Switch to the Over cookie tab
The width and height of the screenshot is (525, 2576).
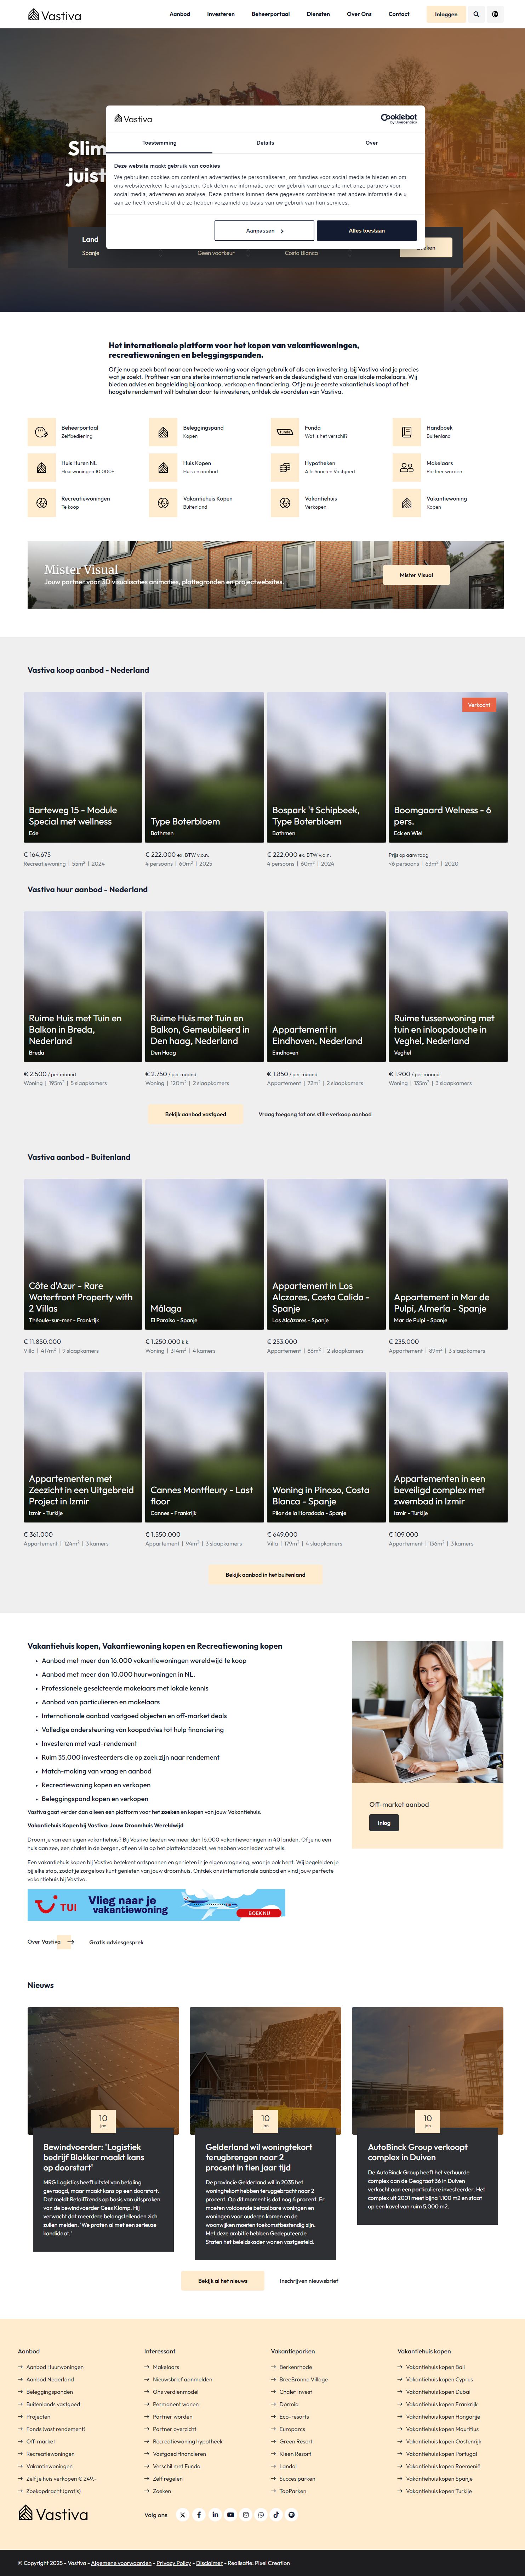coord(371,143)
